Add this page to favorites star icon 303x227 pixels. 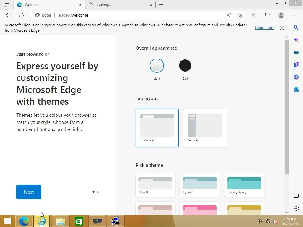click(x=239, y=15)
